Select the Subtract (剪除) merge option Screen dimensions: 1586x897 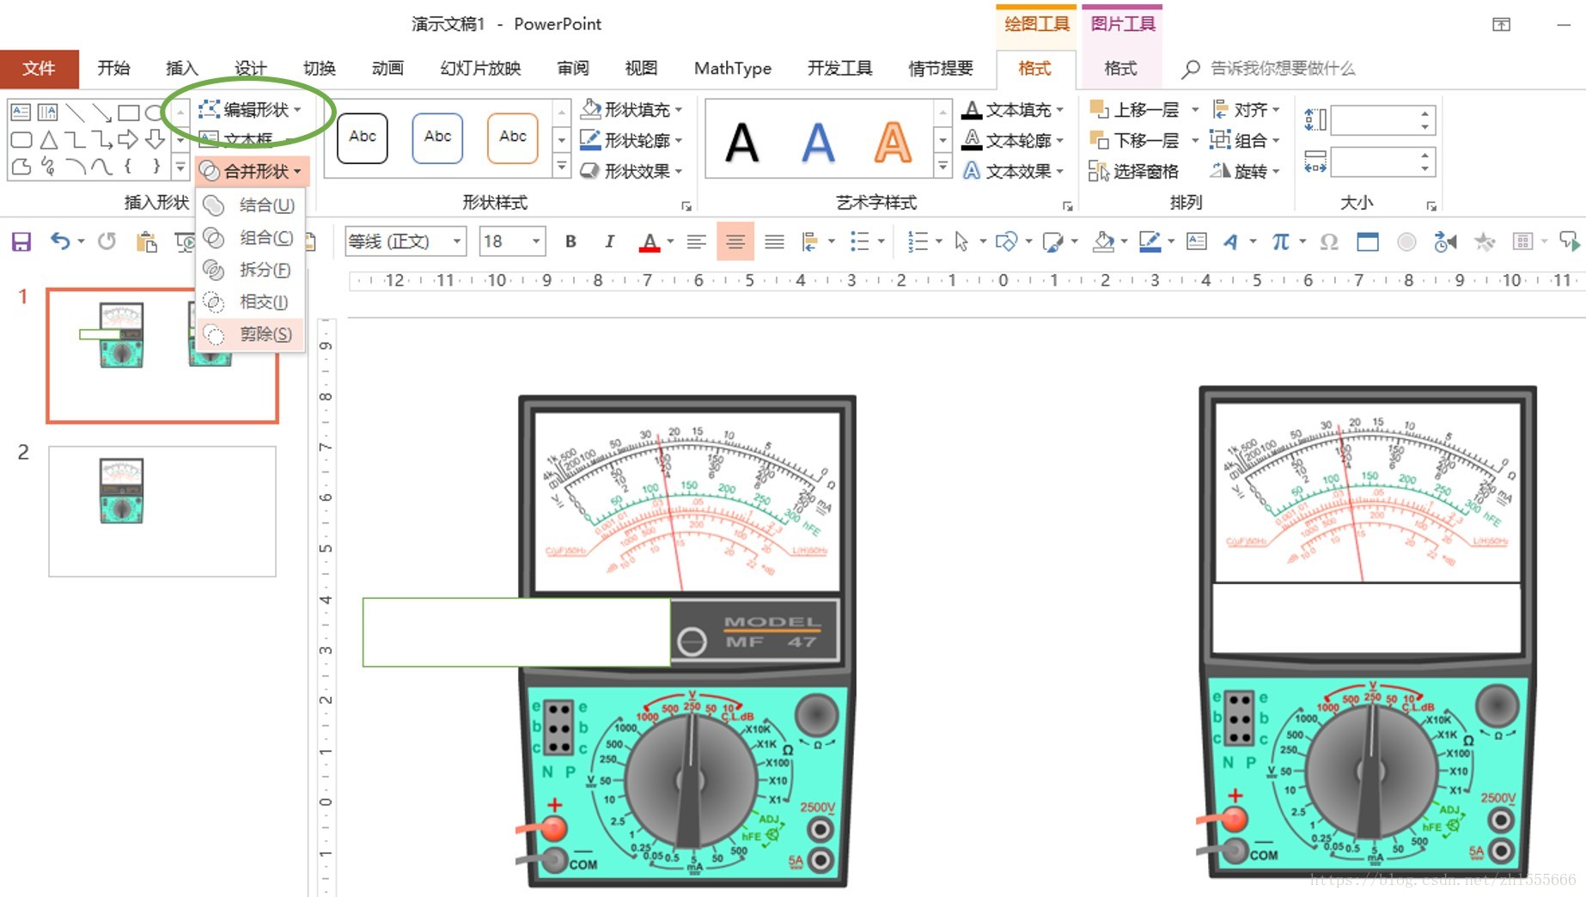[x=250, y=334]
